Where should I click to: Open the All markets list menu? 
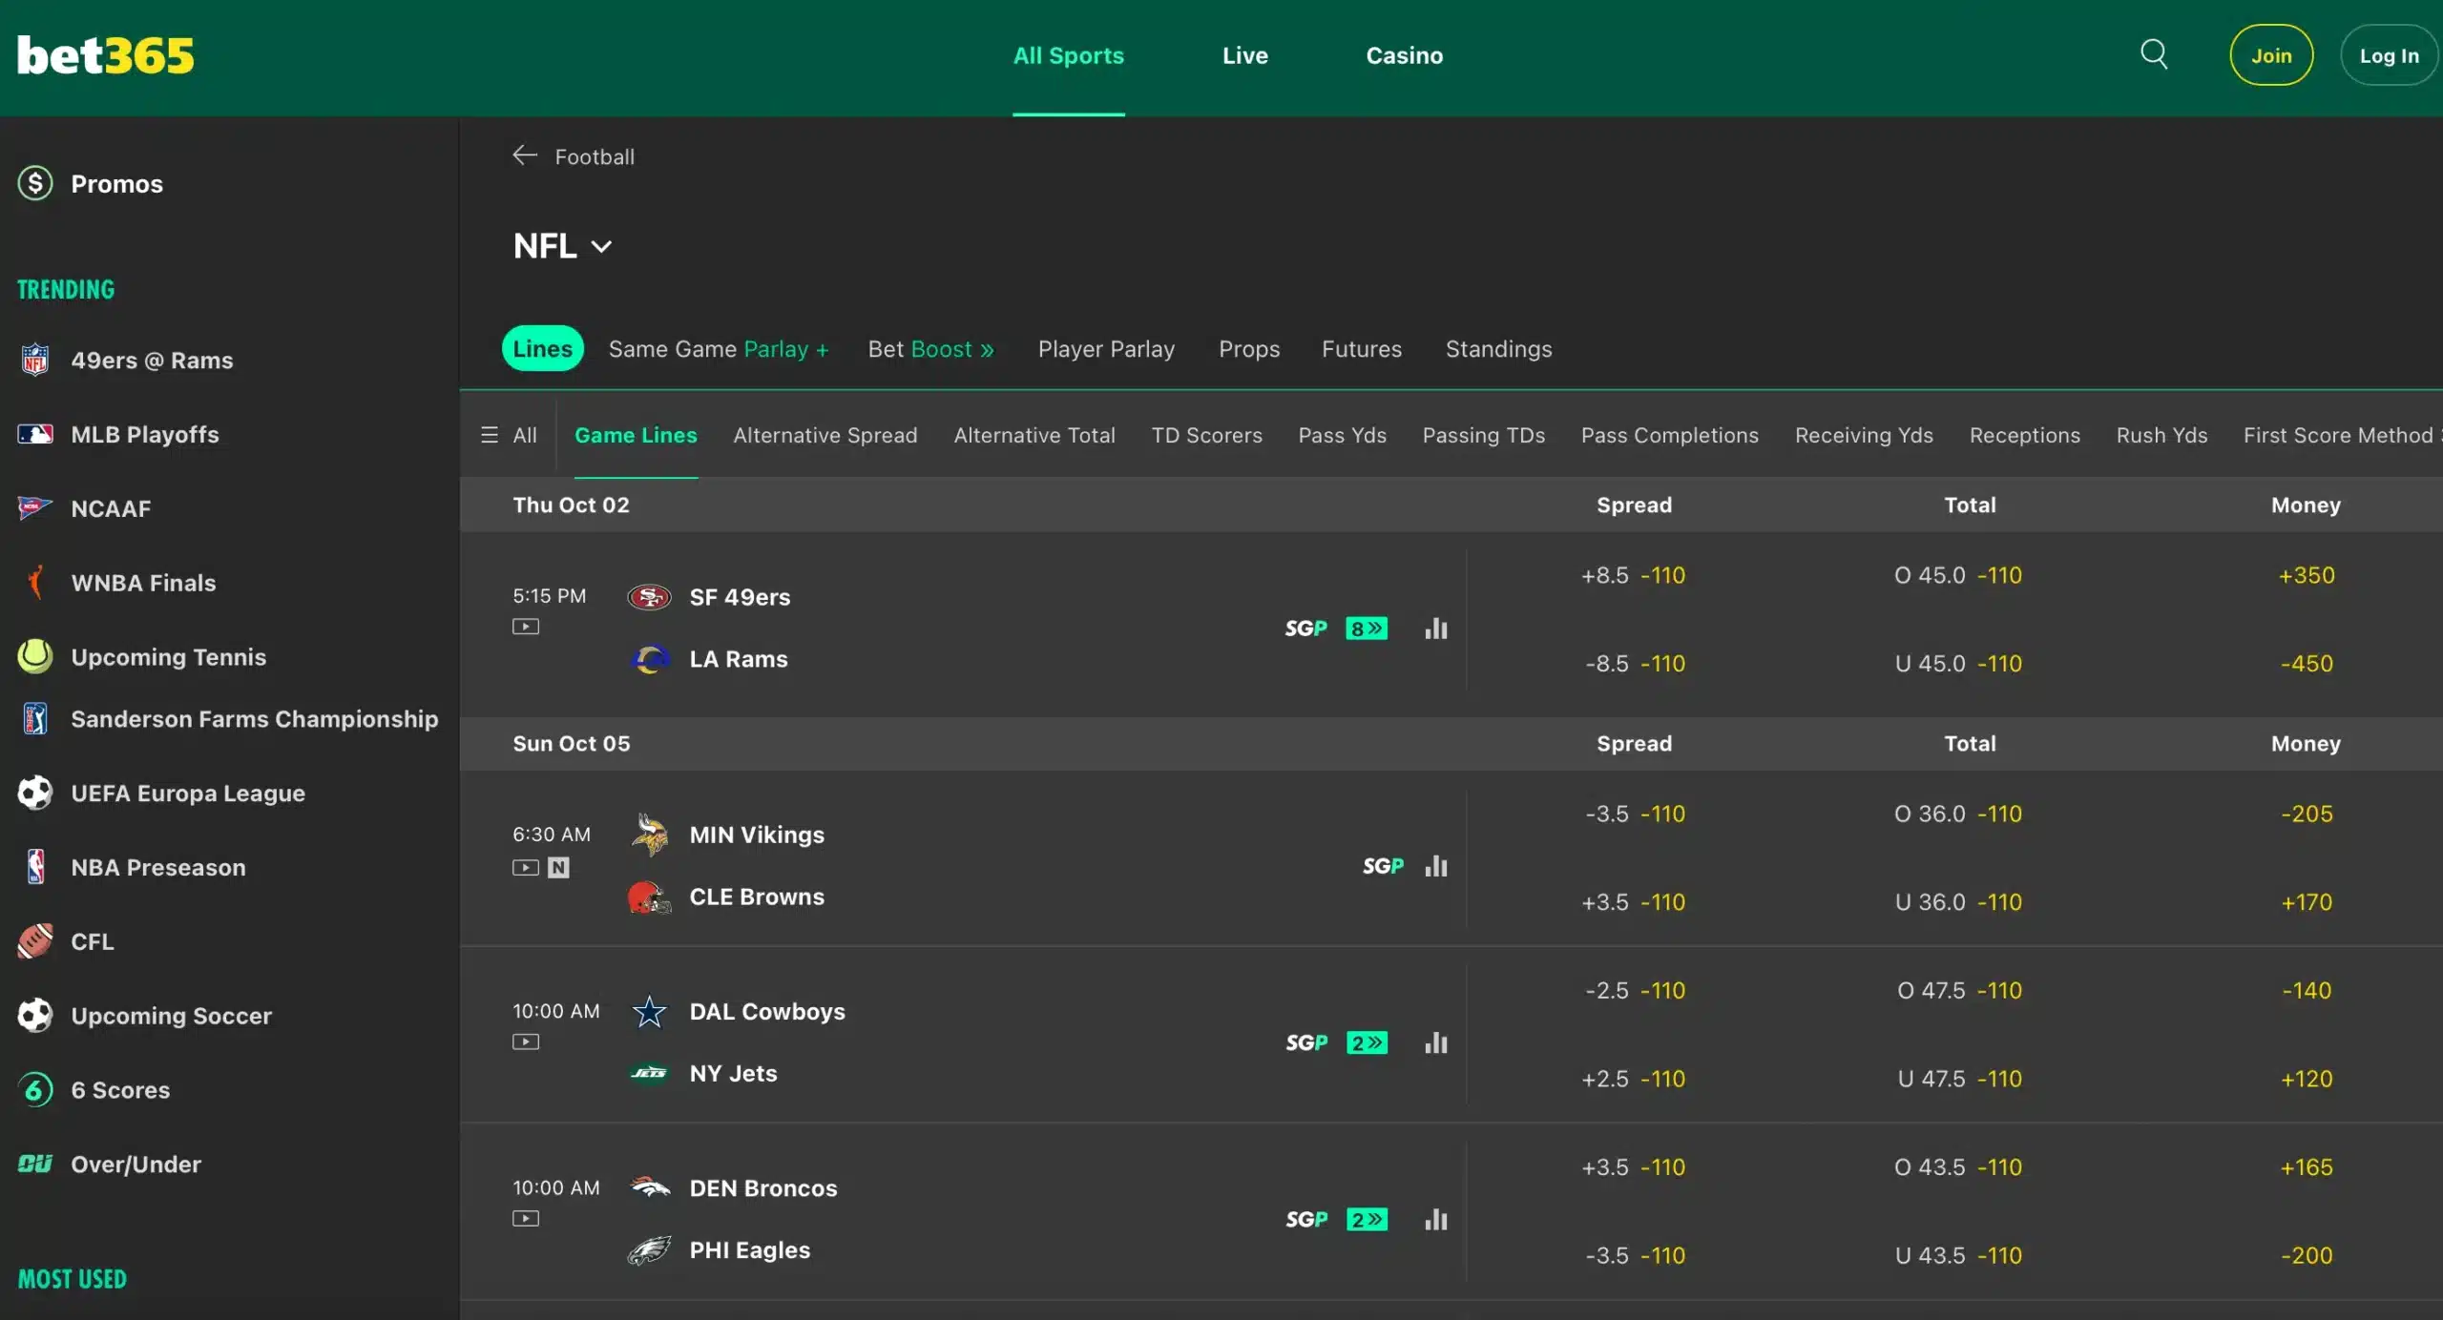(509, 435)
